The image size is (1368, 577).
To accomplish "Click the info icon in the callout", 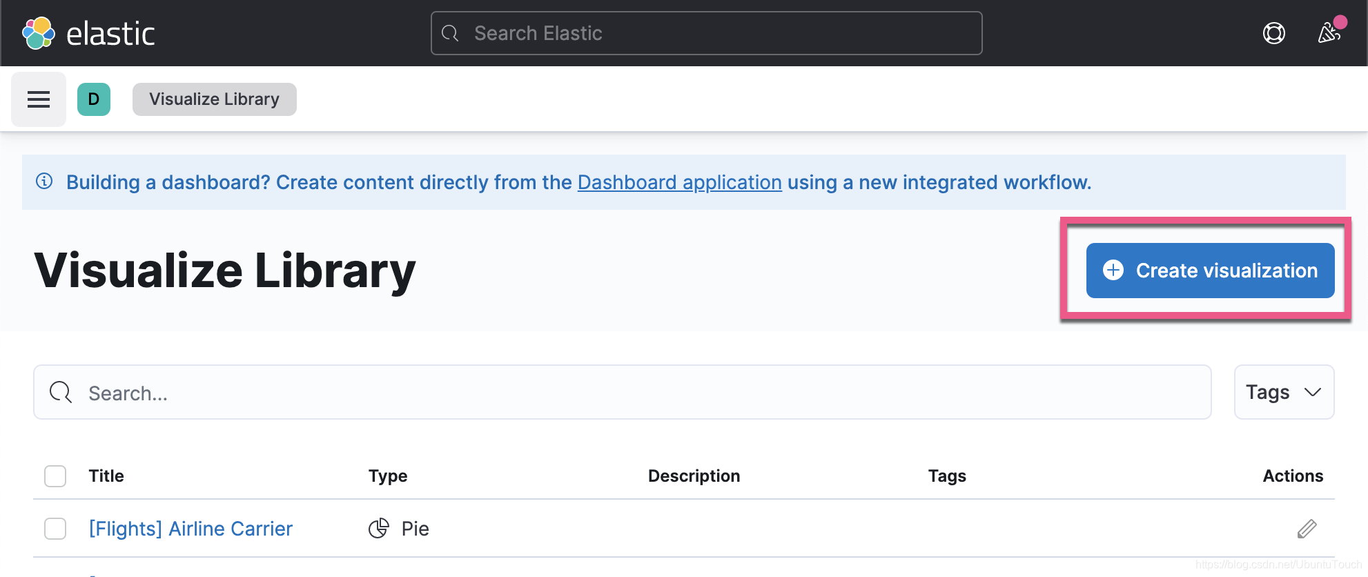I will pyautogui.click(x=44, y=182).
